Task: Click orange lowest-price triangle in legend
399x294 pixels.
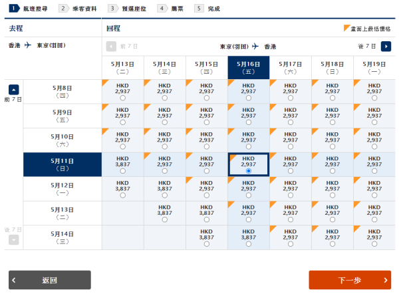Action: pos(346,29)
